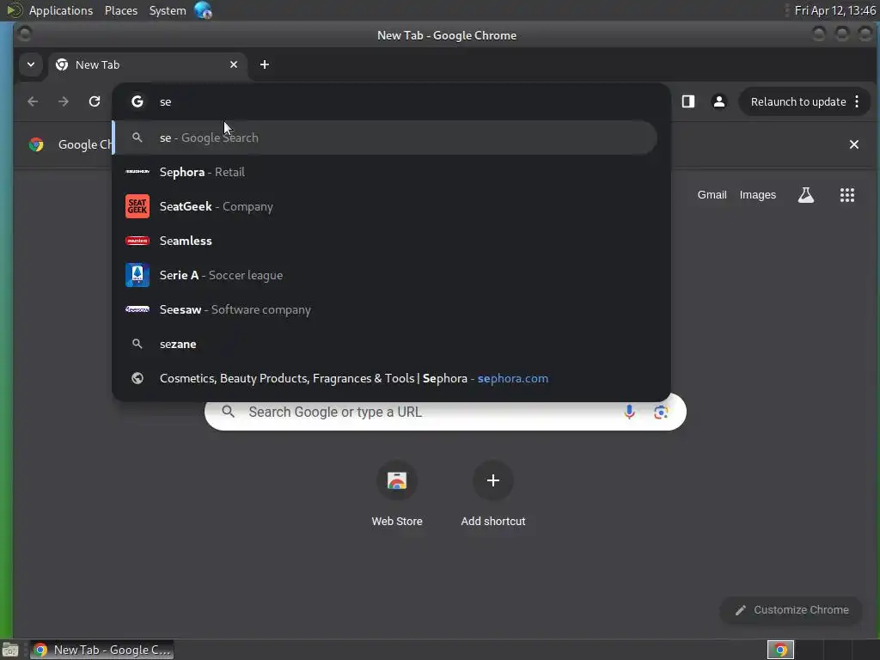Click the clock showing Fri Apr 12
The image size is (880, 660).
pyautogui.click(x=834, y=10)
